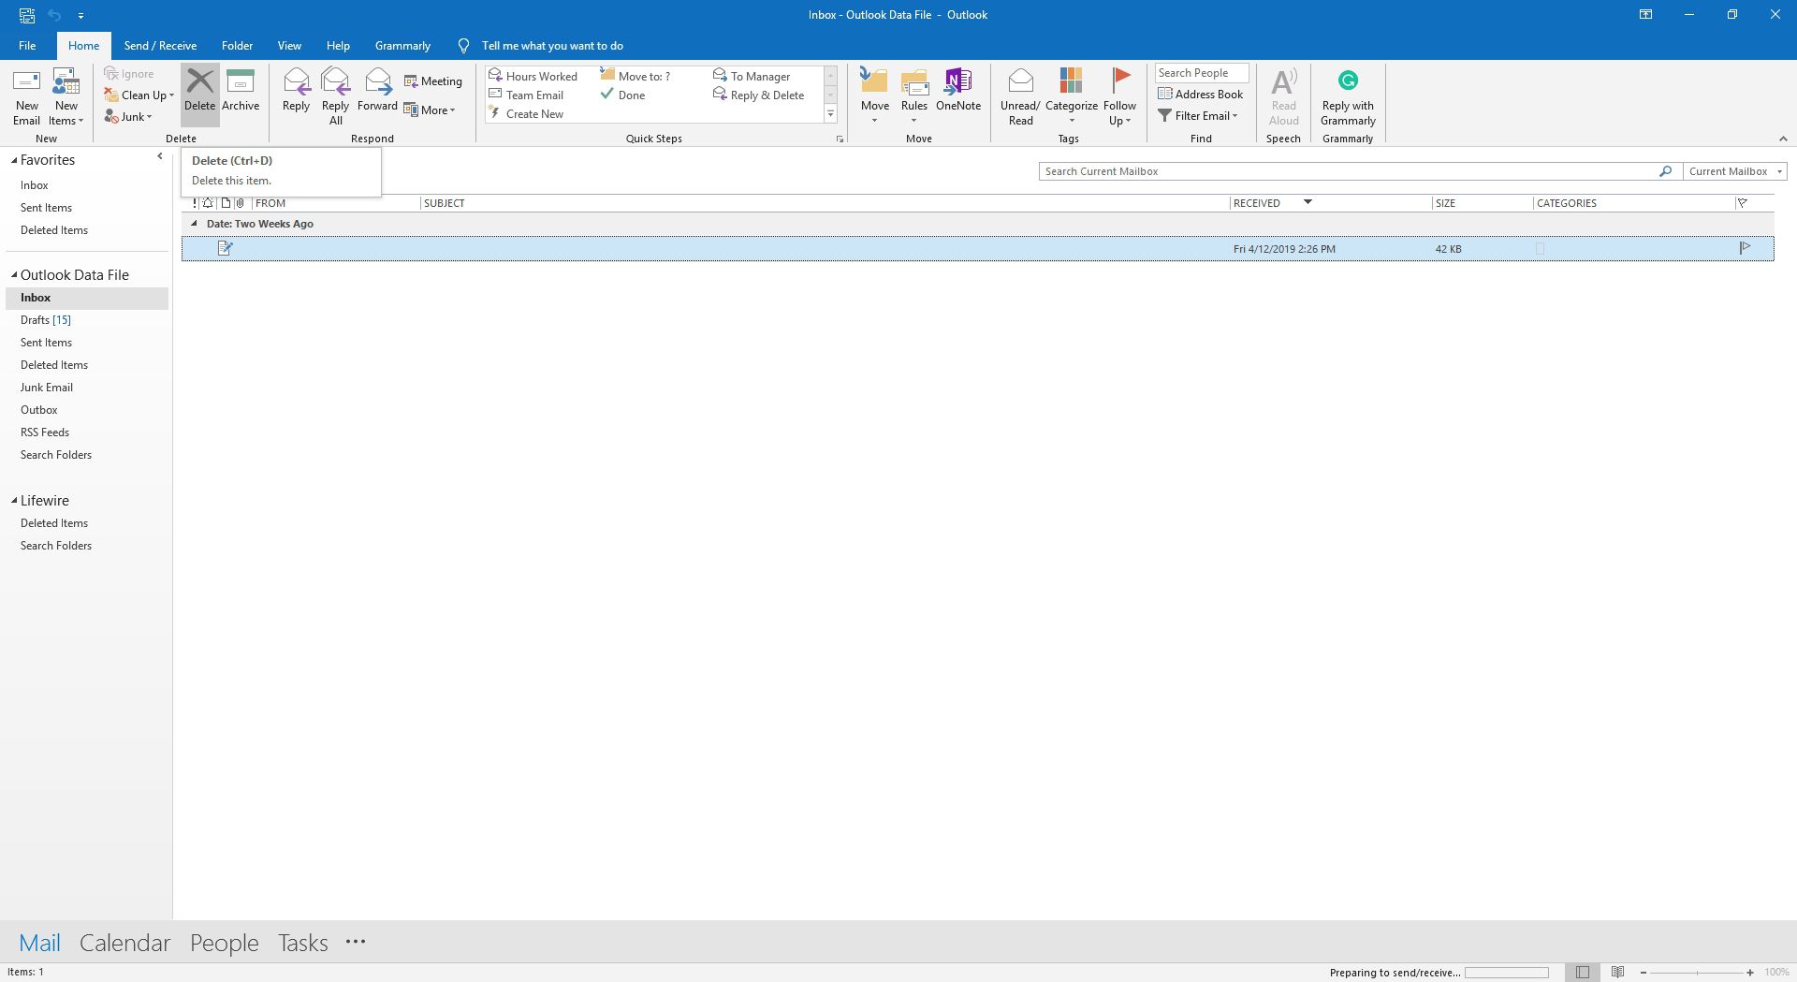
Task: Click the Undo arrow in quick access toolbar
Action: [x=54, y=15]
